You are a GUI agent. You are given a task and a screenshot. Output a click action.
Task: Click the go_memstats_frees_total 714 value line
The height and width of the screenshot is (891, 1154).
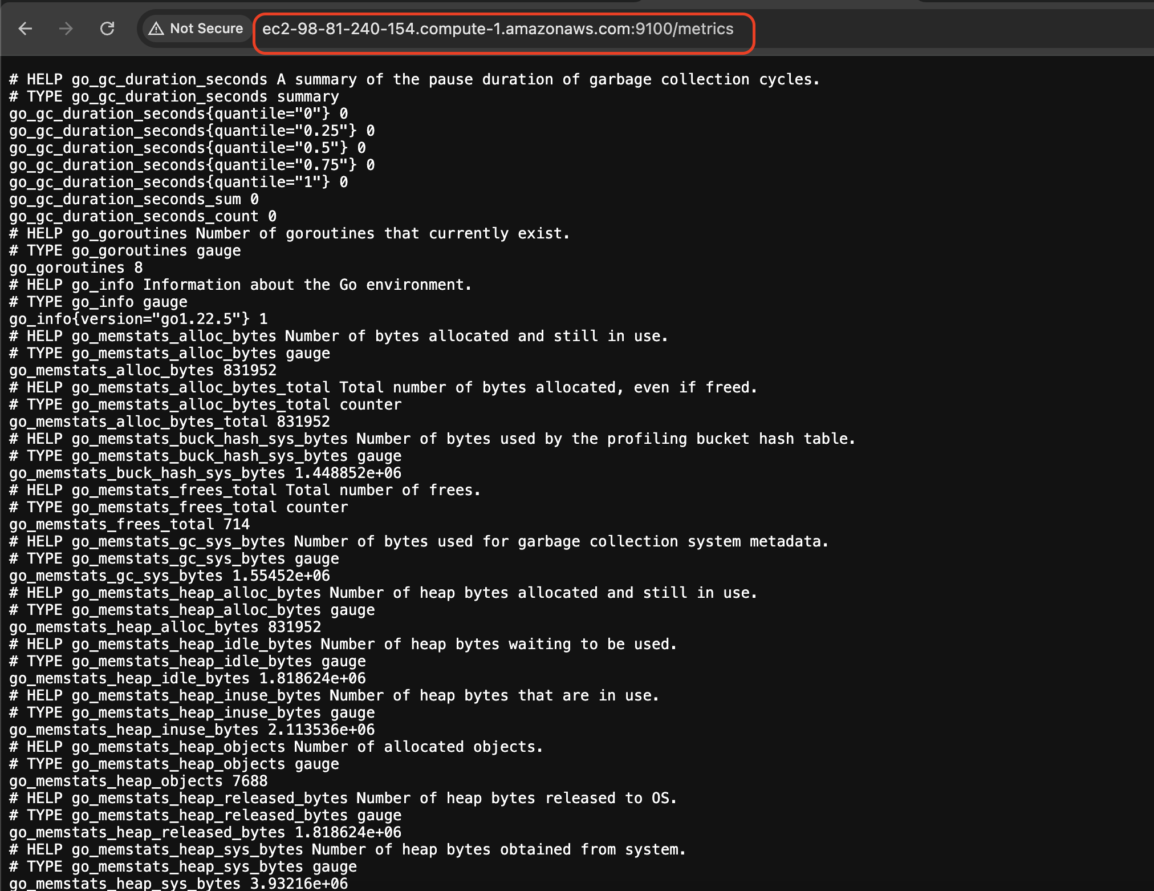tap(129, 524)
